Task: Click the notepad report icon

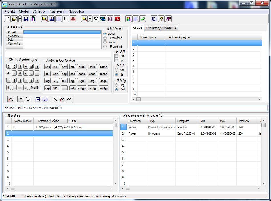Action: click(110, 19)
